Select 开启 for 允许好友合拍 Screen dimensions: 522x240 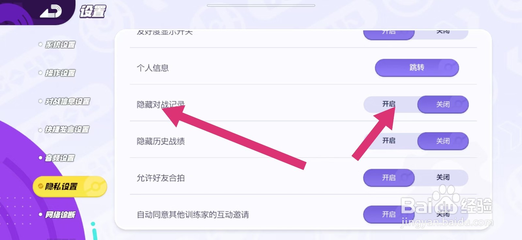389,178
